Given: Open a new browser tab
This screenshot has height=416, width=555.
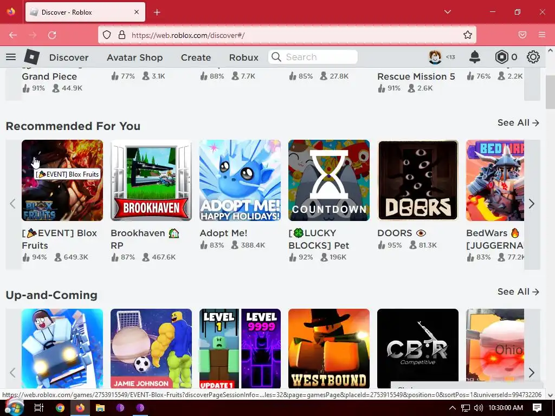Looking at the screenshot, I should click(157, 12).
